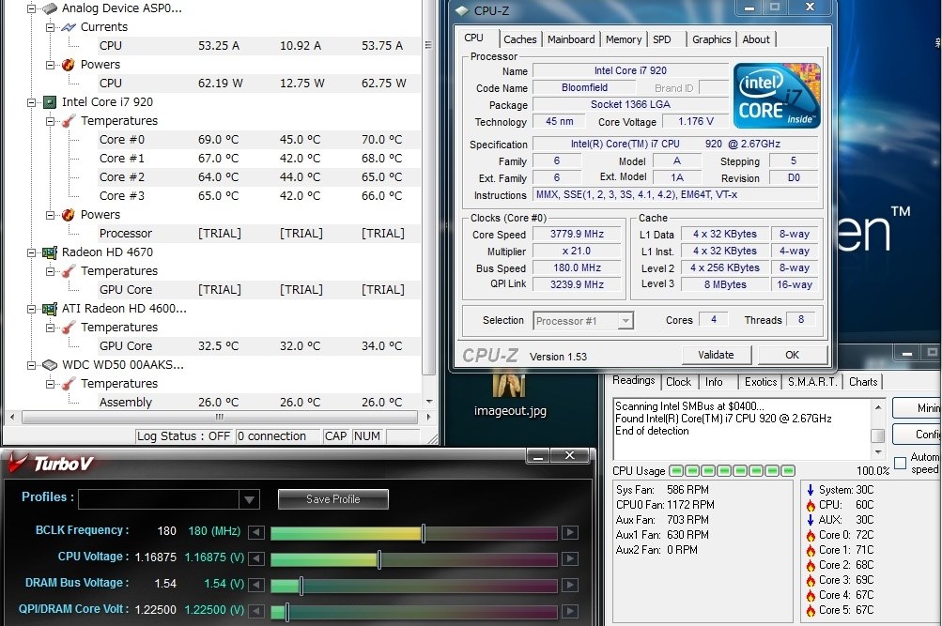
Task: Click the System temperature arrow icon in SpeedFan
Action: [x=810, y=490]
